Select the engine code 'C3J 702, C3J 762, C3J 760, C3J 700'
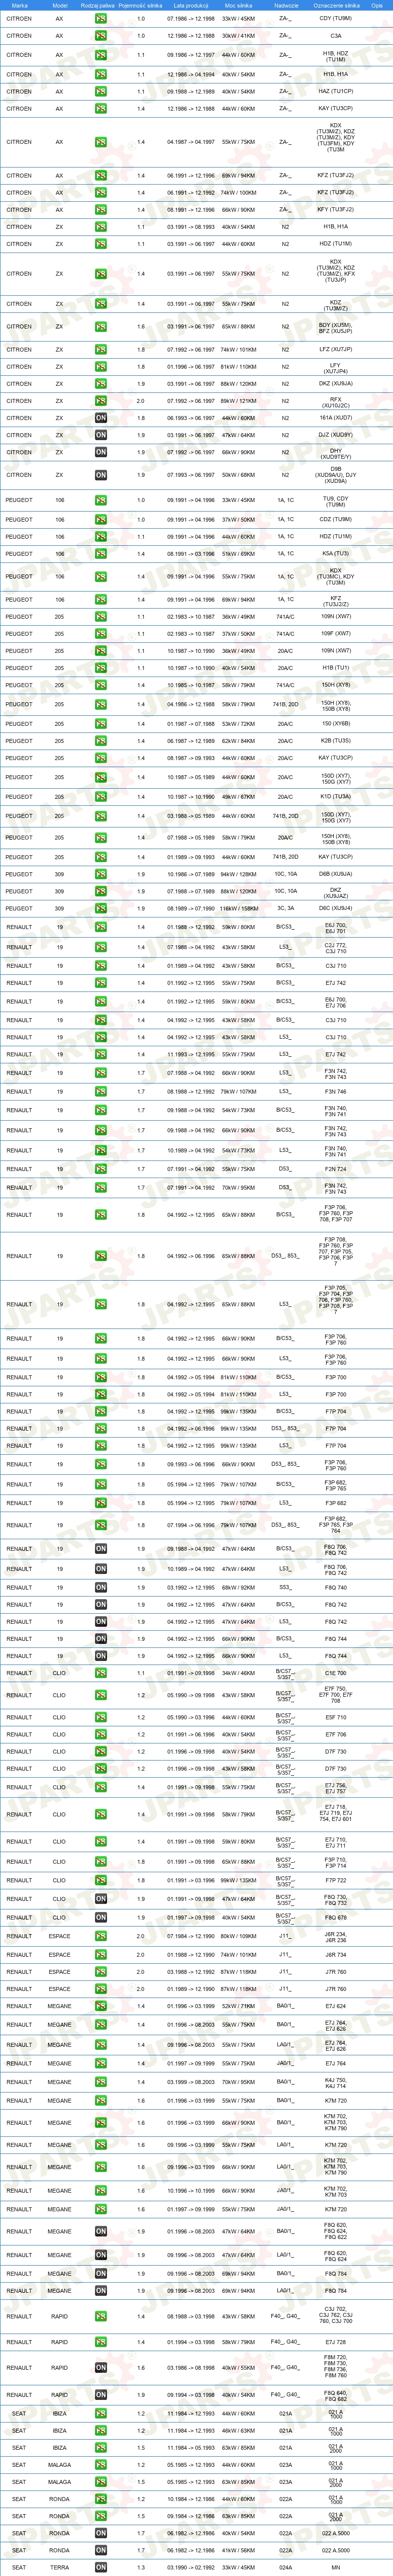 [x=336, y=2316]
